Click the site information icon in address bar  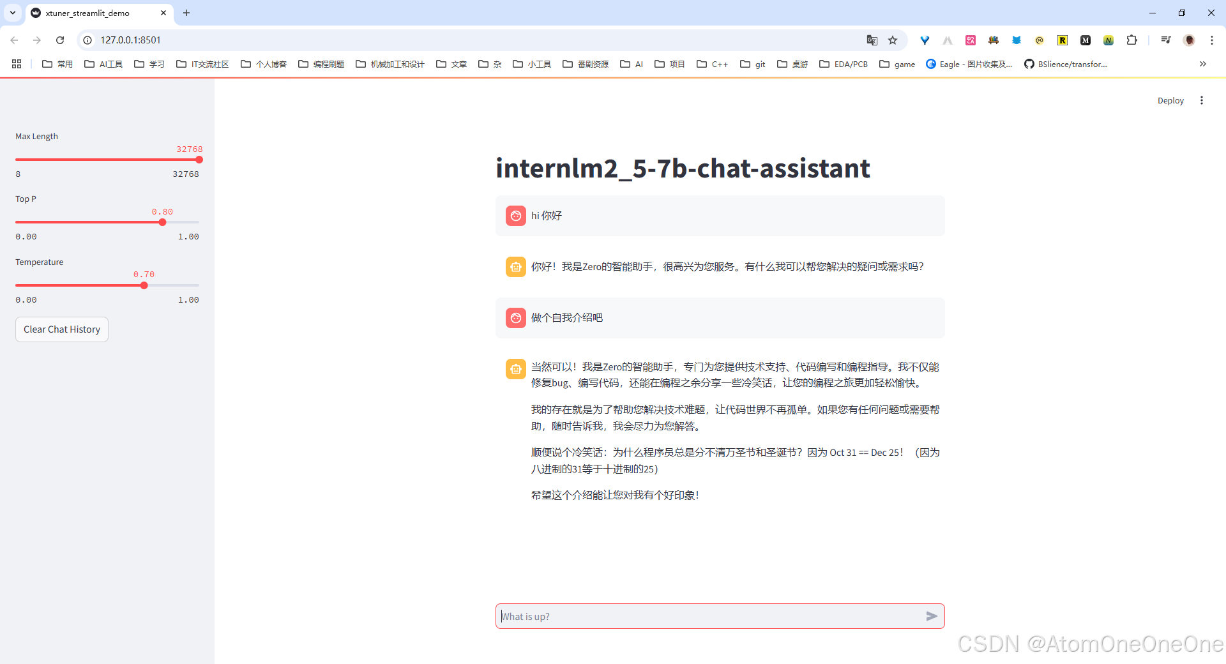(88, 40)
